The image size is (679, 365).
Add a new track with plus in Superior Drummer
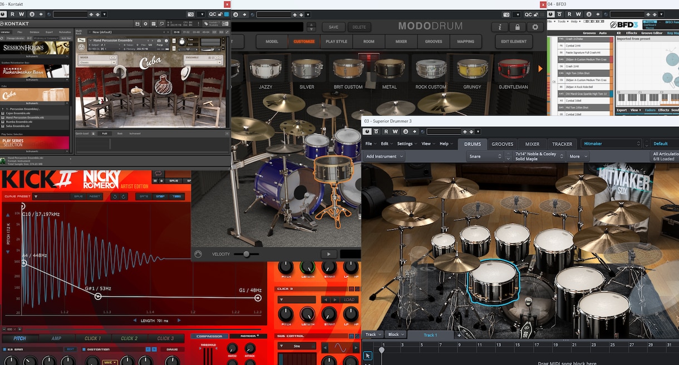coord(459,335)
